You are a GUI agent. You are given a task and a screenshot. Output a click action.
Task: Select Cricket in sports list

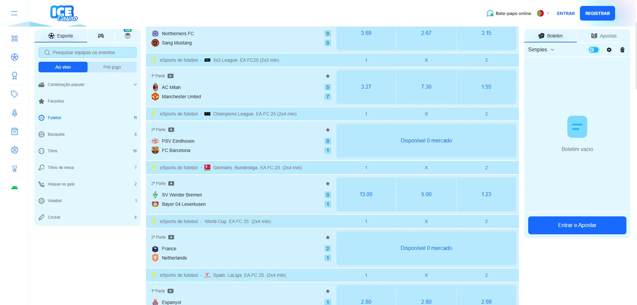(88, 217)
